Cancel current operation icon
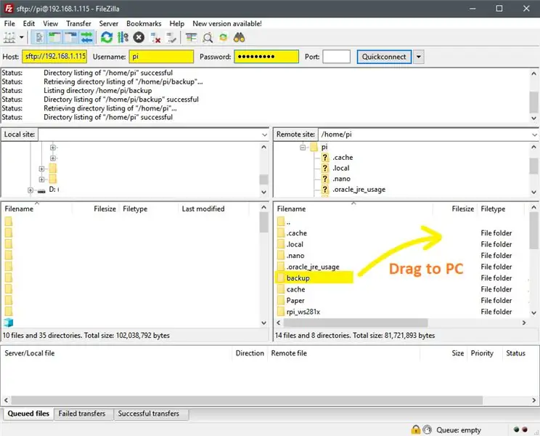 pos(139,37)
